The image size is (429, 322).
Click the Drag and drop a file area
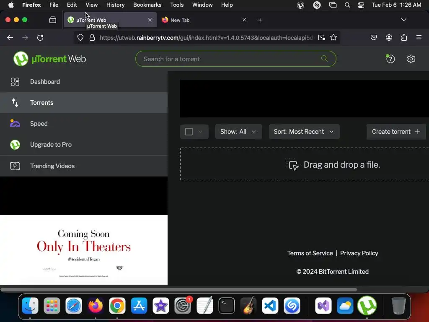point(305,164)
